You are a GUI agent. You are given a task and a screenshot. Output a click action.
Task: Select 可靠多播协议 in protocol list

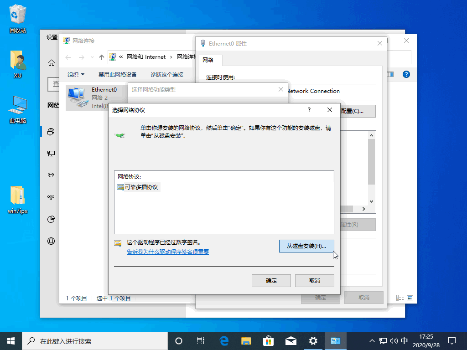139,187
